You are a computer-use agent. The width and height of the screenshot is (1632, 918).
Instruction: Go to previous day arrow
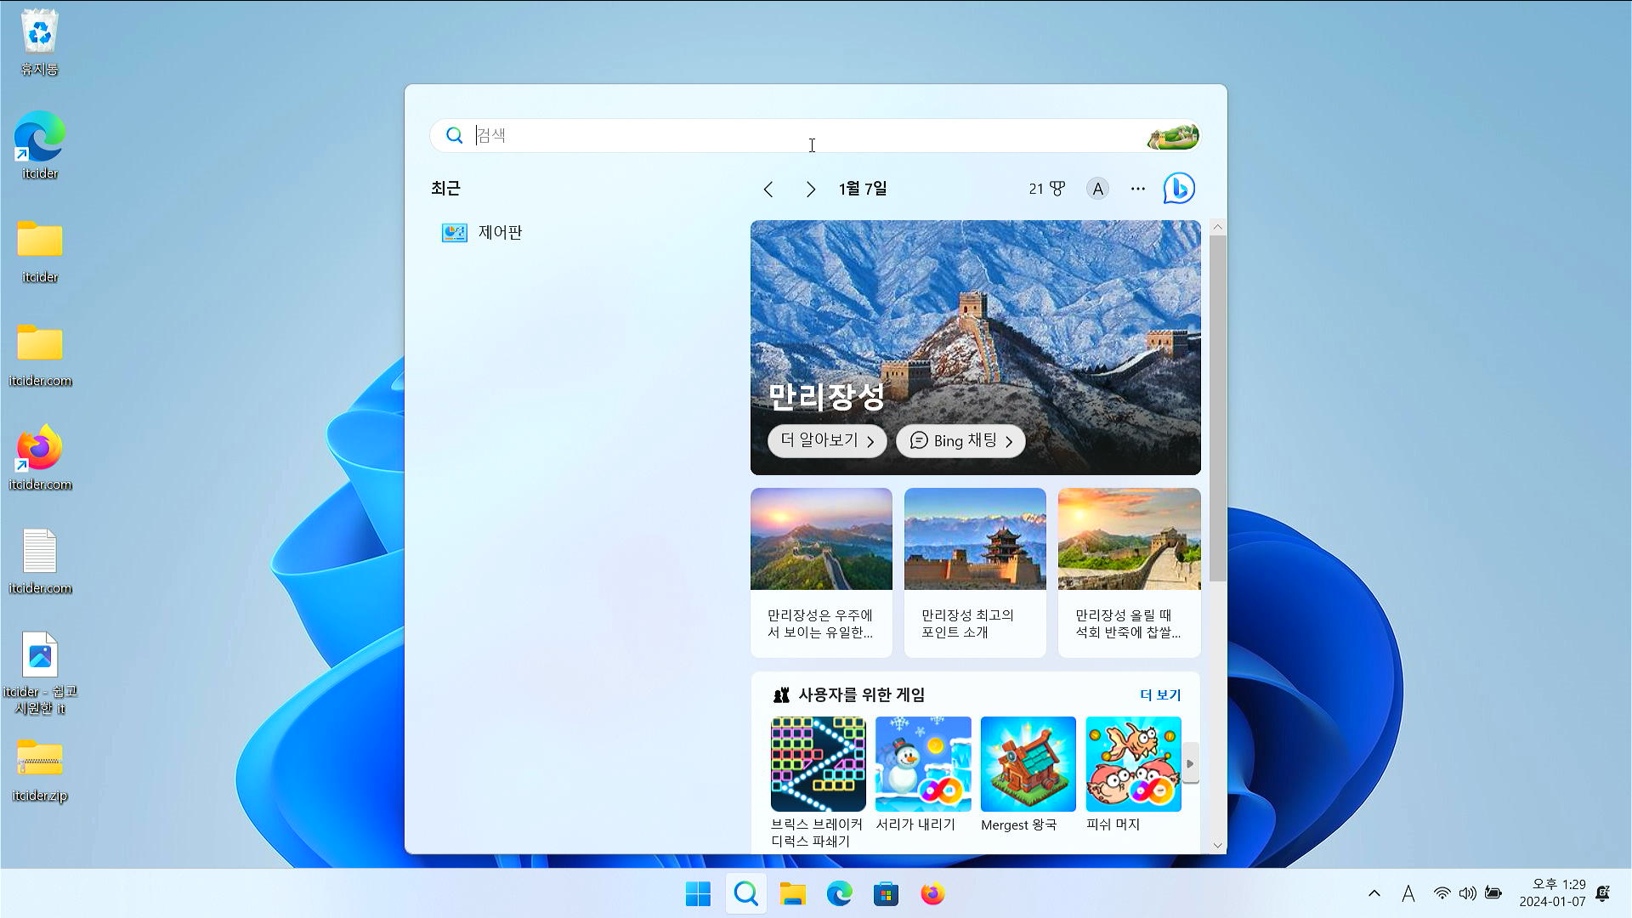[x=768, y=190]
